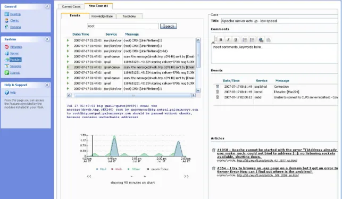Click the Service column header in search results
Viewport: 342px width, 199px height.
click(x=111, y=34)
